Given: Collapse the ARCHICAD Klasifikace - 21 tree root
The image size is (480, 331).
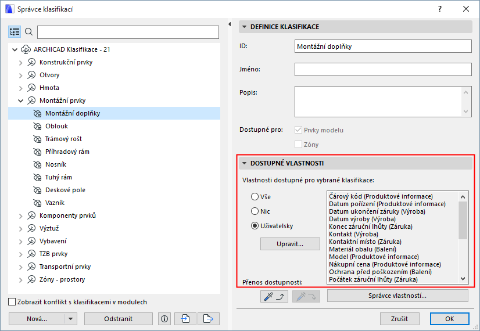Looking at the screenshot, I should pos(15,49).
